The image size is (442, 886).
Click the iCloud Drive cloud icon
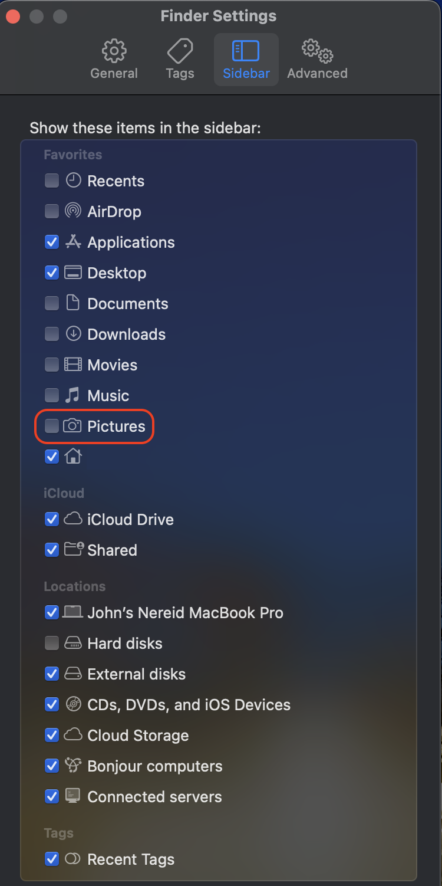point(72,519)
